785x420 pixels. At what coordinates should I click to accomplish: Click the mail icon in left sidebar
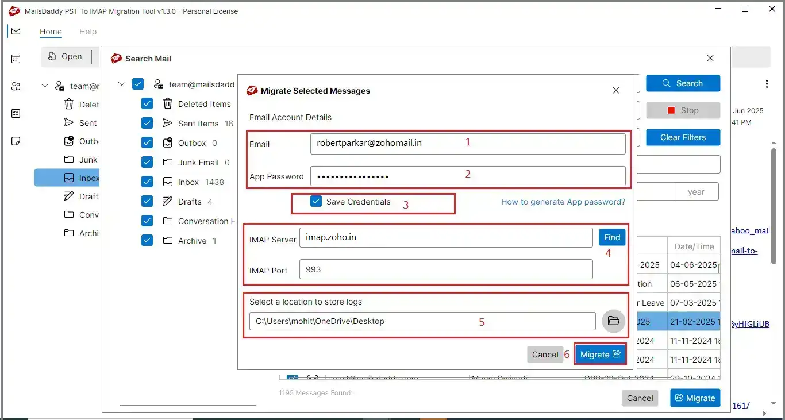16,31
